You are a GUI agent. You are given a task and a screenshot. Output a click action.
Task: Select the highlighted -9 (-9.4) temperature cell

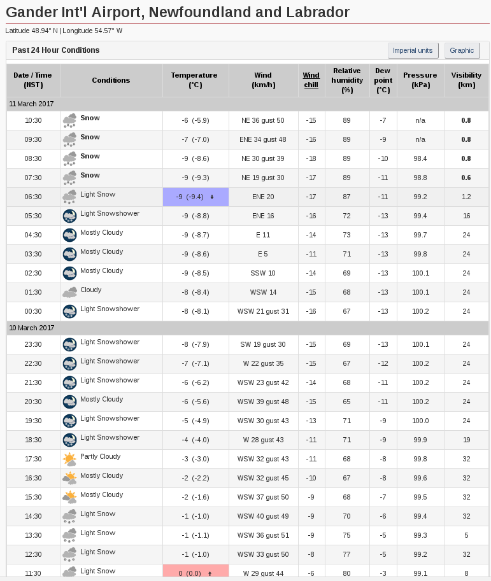pos(196,197)
